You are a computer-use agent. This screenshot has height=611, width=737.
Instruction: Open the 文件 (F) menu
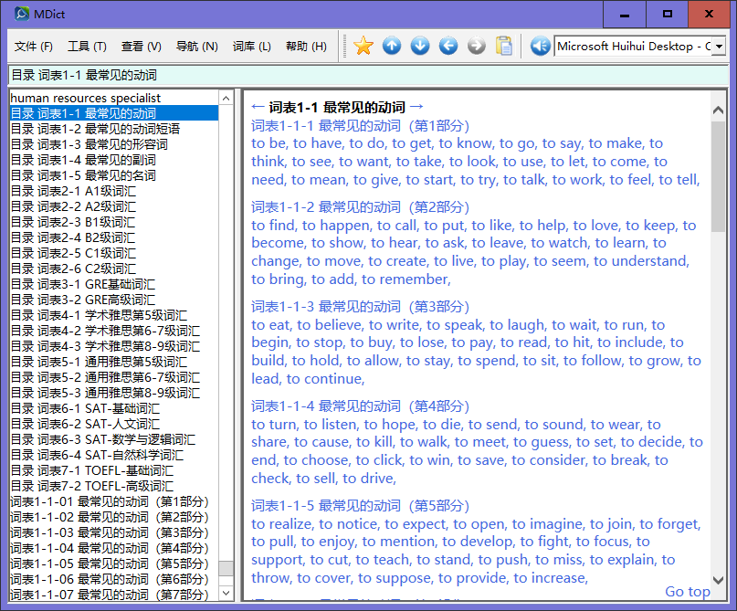point(34,47)
